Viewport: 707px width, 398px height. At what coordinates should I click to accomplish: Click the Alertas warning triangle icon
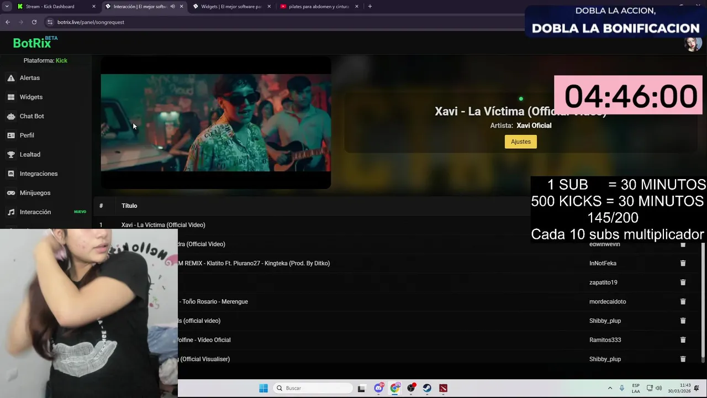11,78
